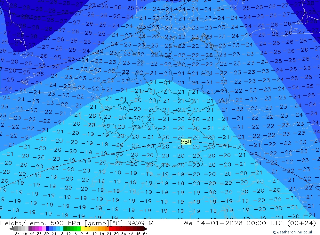Click the 560 contour height label

tap(186, 142)
